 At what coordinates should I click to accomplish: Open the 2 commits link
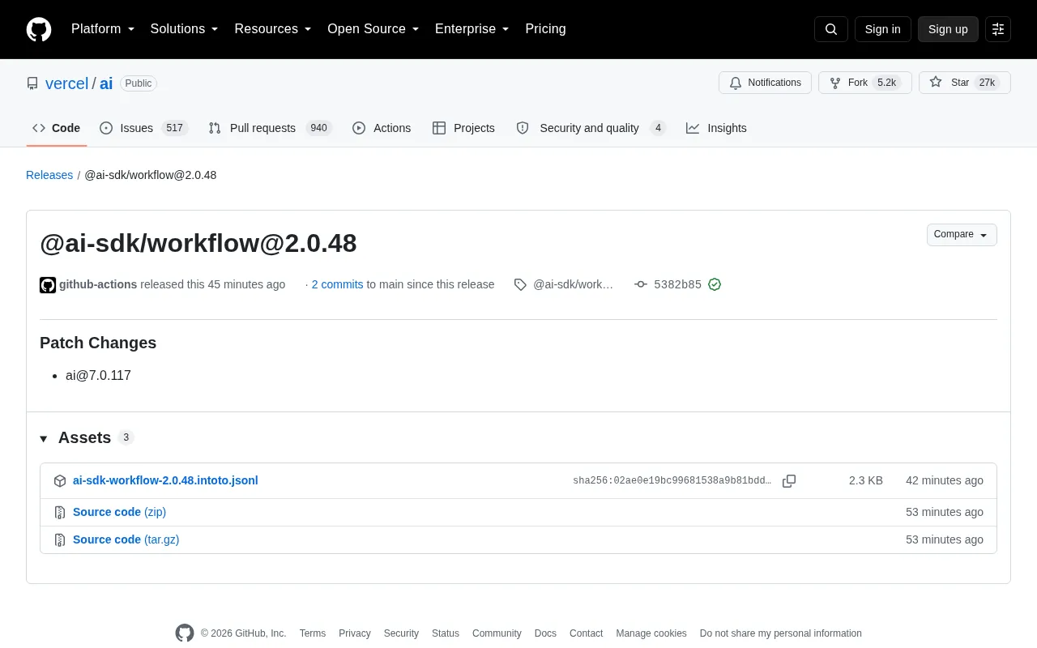(x=337, y=284)
